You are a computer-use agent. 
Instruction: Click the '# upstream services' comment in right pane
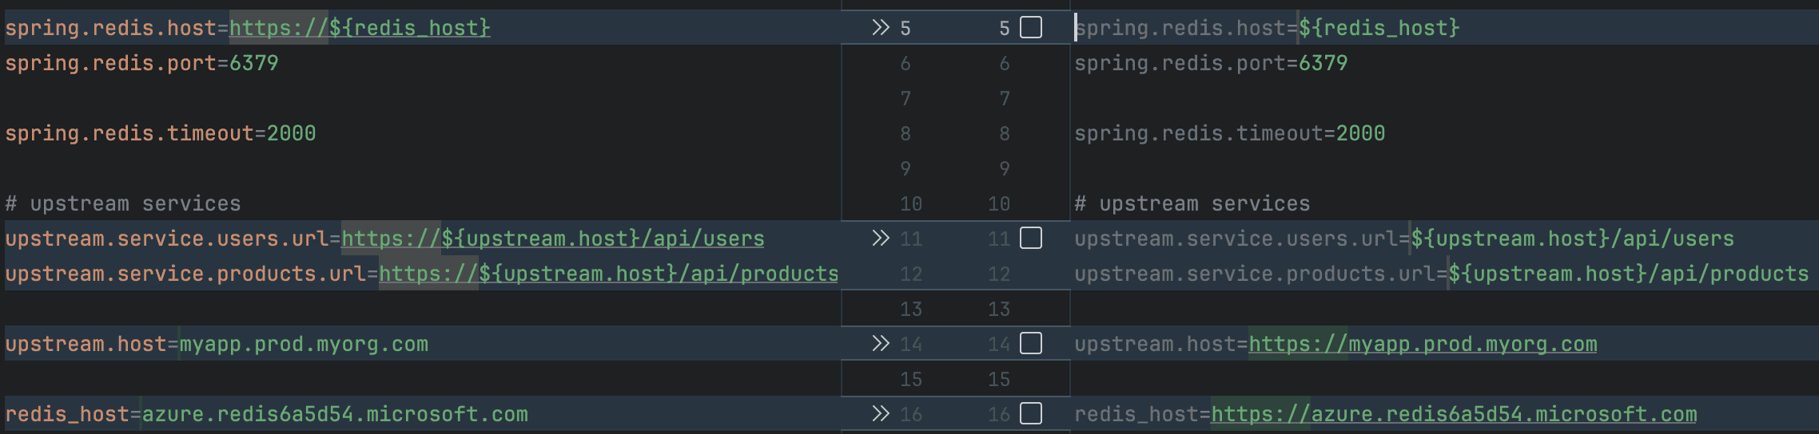tap(1192, 204)
